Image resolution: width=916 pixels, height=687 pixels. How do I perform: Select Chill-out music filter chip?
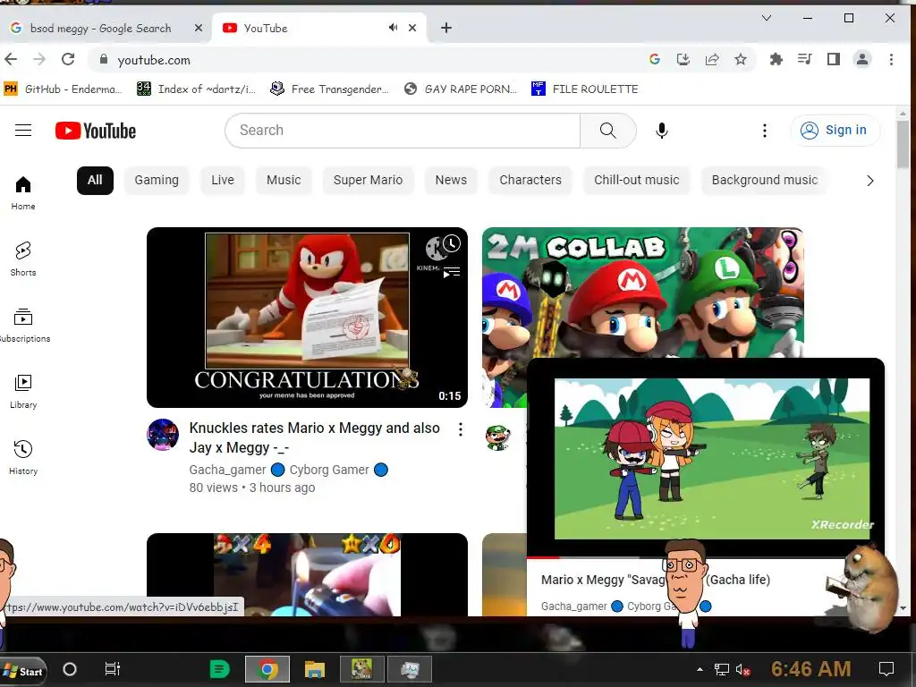[637, 180]
